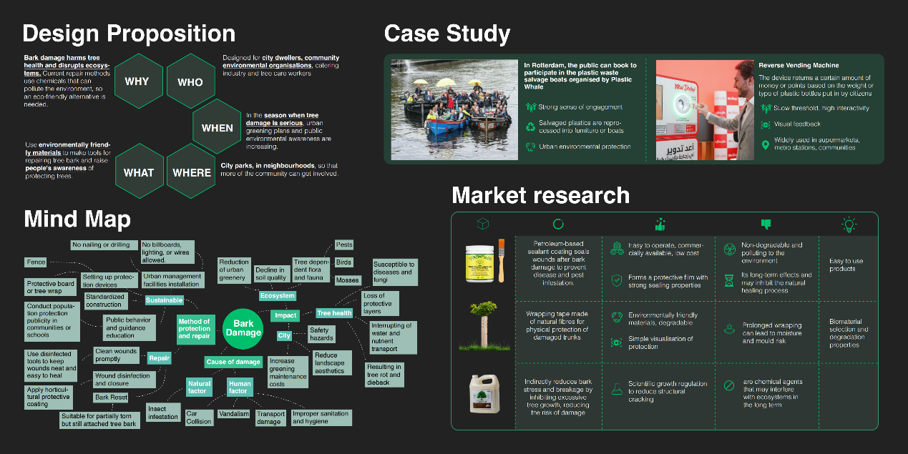Open the Rotterdam boat photo

tap(454, 109)
